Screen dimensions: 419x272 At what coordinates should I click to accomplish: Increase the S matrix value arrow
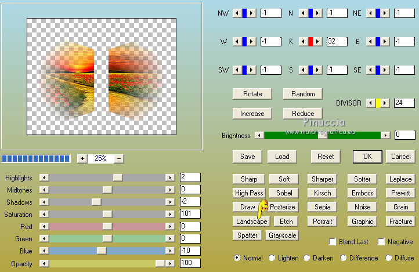pos(317,70)
